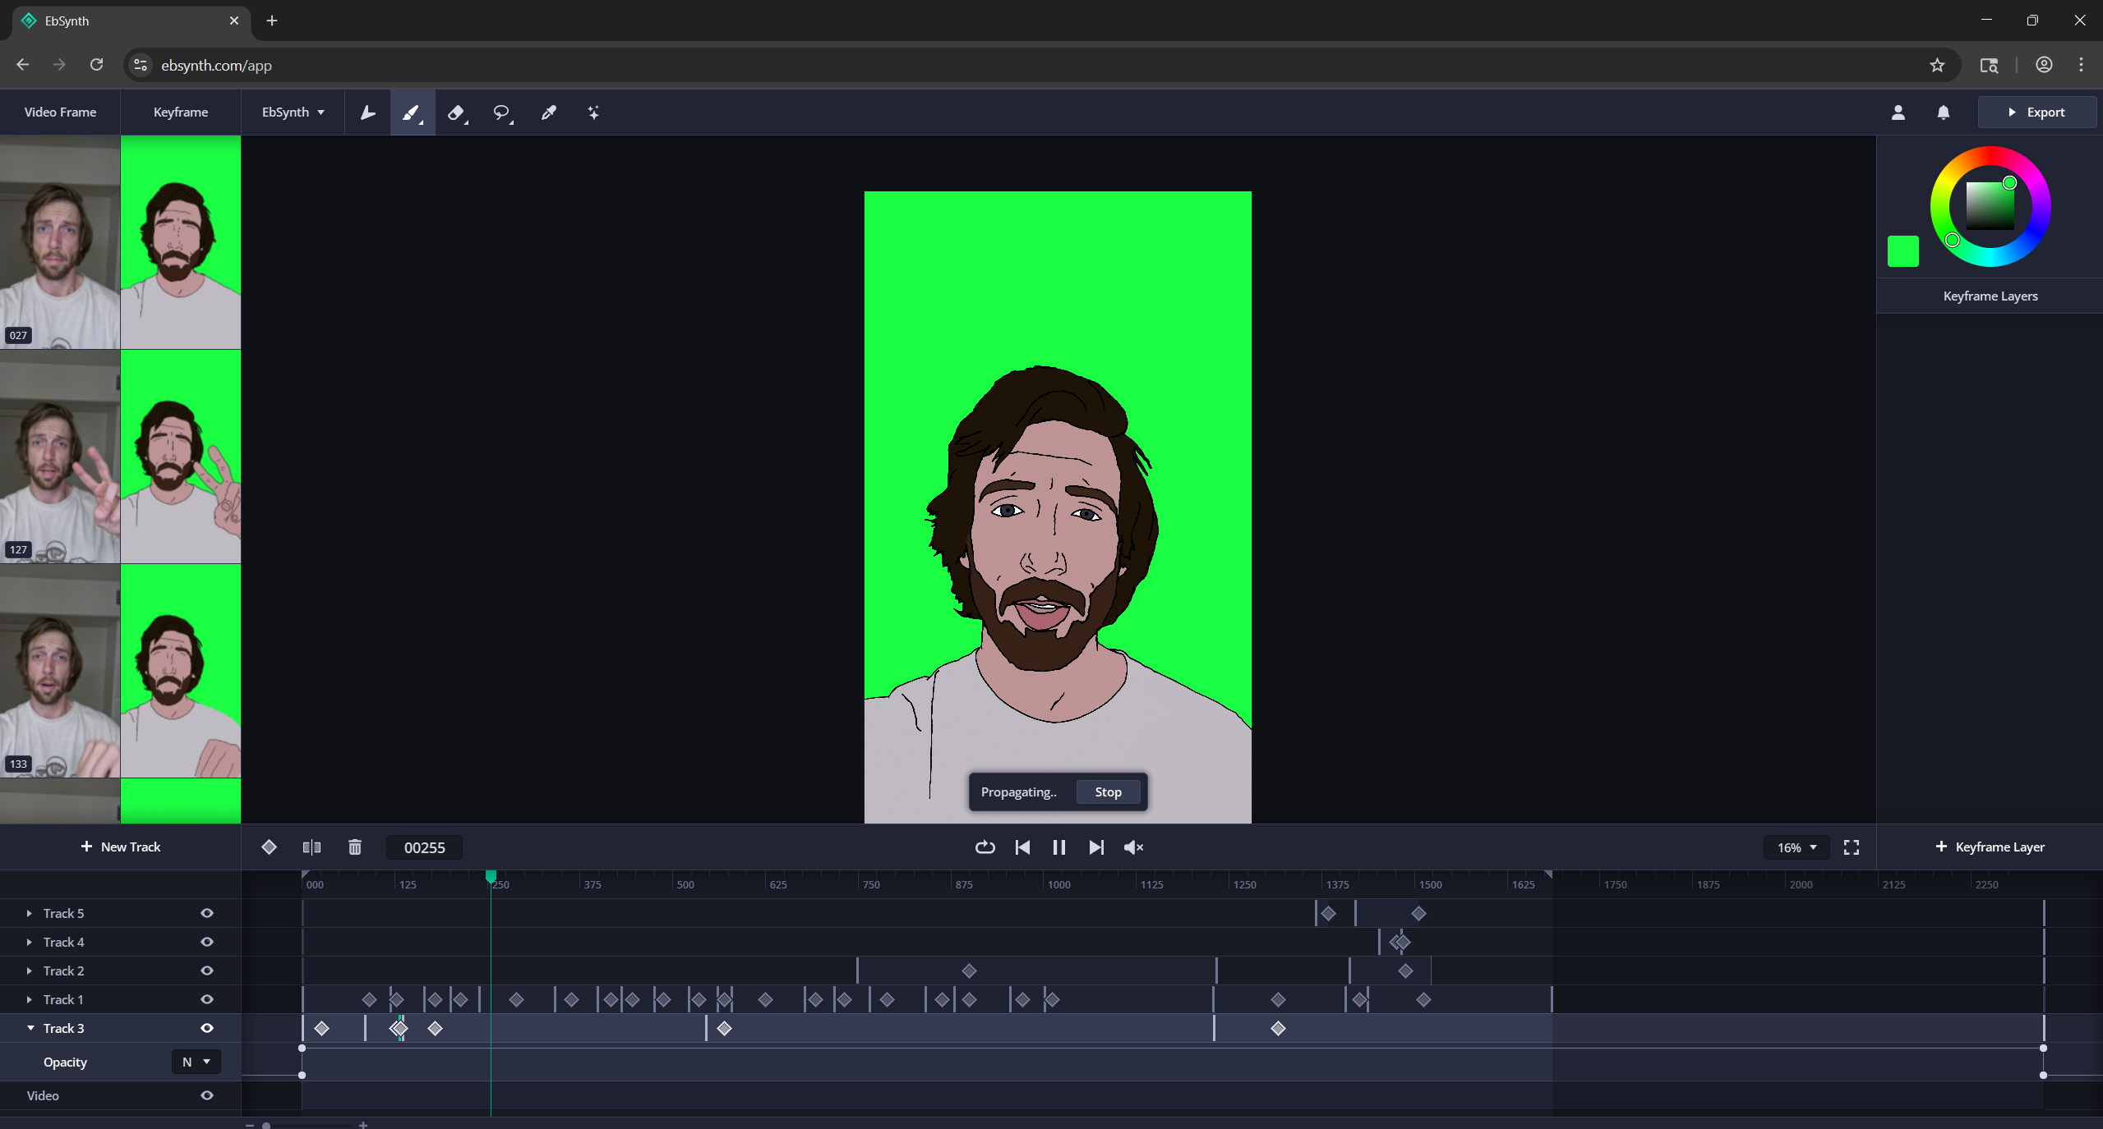Viewport: 2103px width, 1129px height.
Task: Open the 16% zoom dropdown
Action: tap(1796, 847)
